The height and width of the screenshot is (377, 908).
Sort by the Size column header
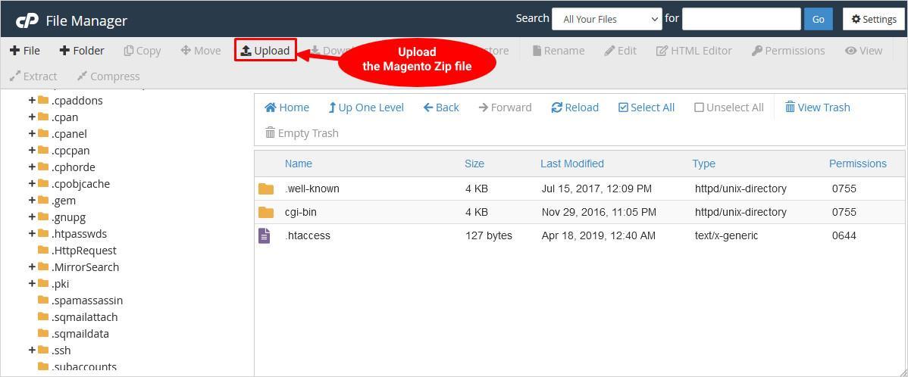click(x=474, y=164)
